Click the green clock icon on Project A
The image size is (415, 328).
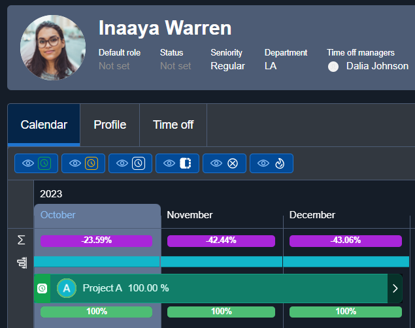[42, 288]
